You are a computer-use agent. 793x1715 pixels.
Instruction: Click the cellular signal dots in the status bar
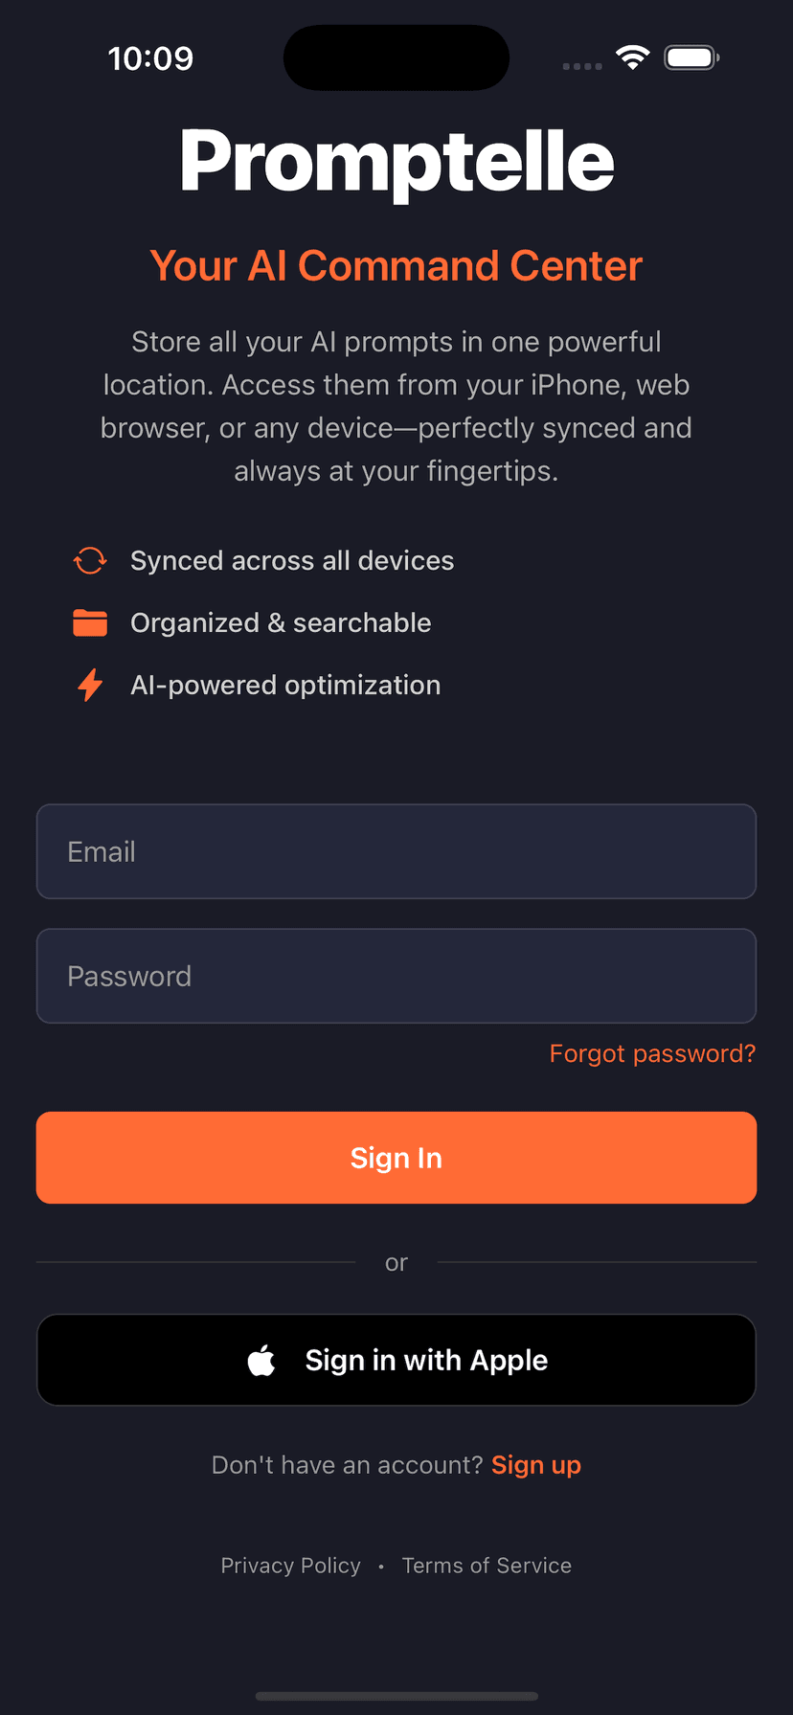[x=581, y=67]
